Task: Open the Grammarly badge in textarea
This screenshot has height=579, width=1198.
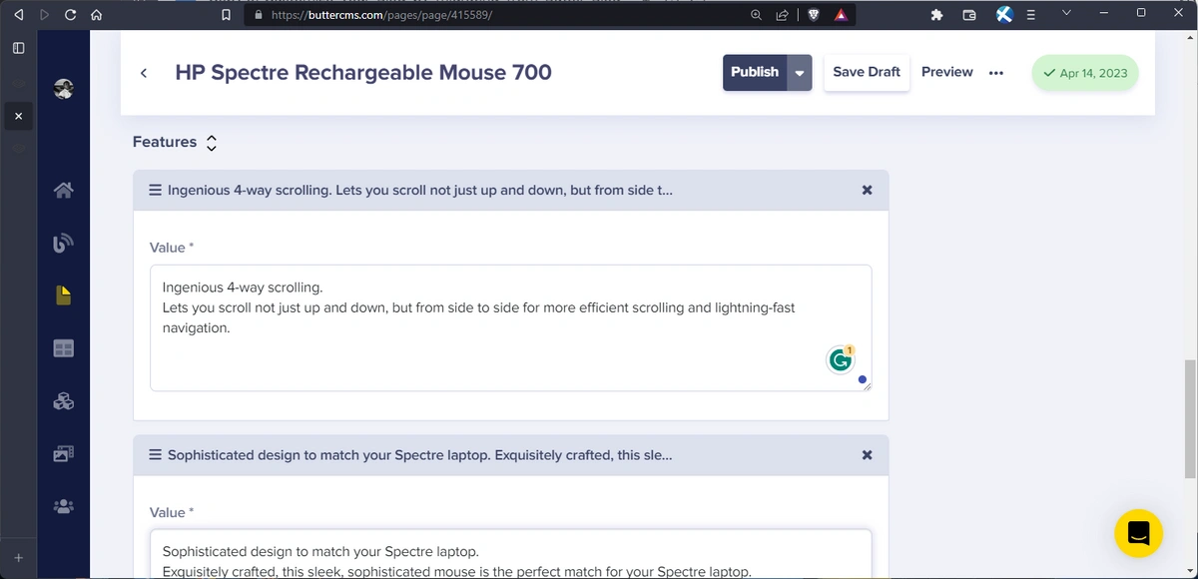Action: tap(841, 359)
